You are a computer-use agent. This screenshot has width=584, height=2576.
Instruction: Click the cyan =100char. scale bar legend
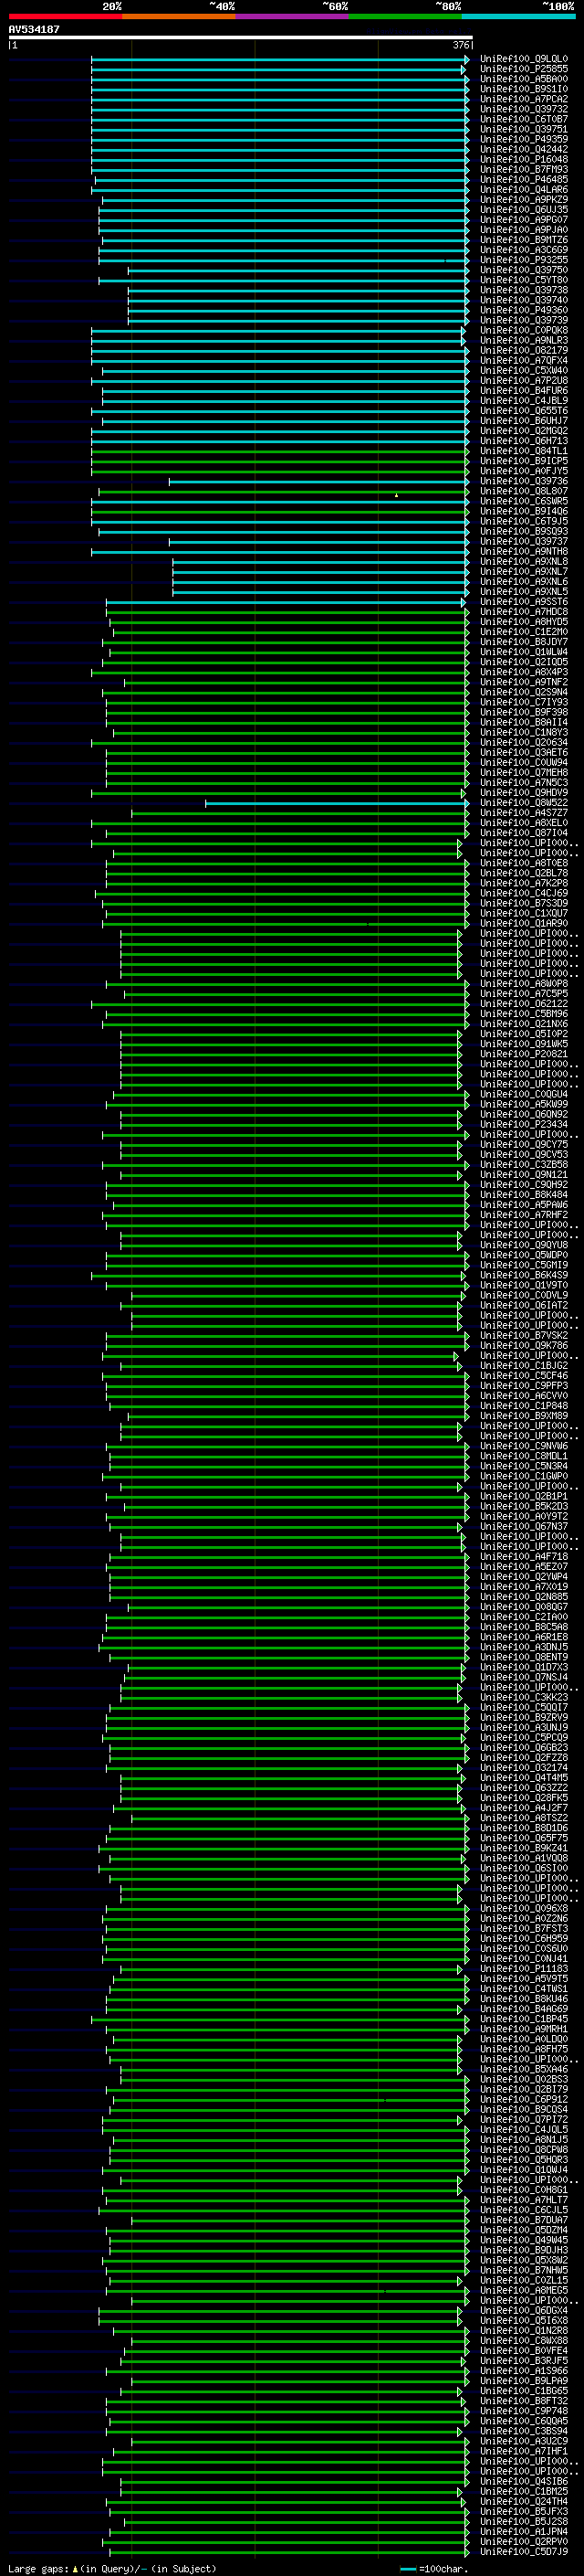pos(433,2568)
